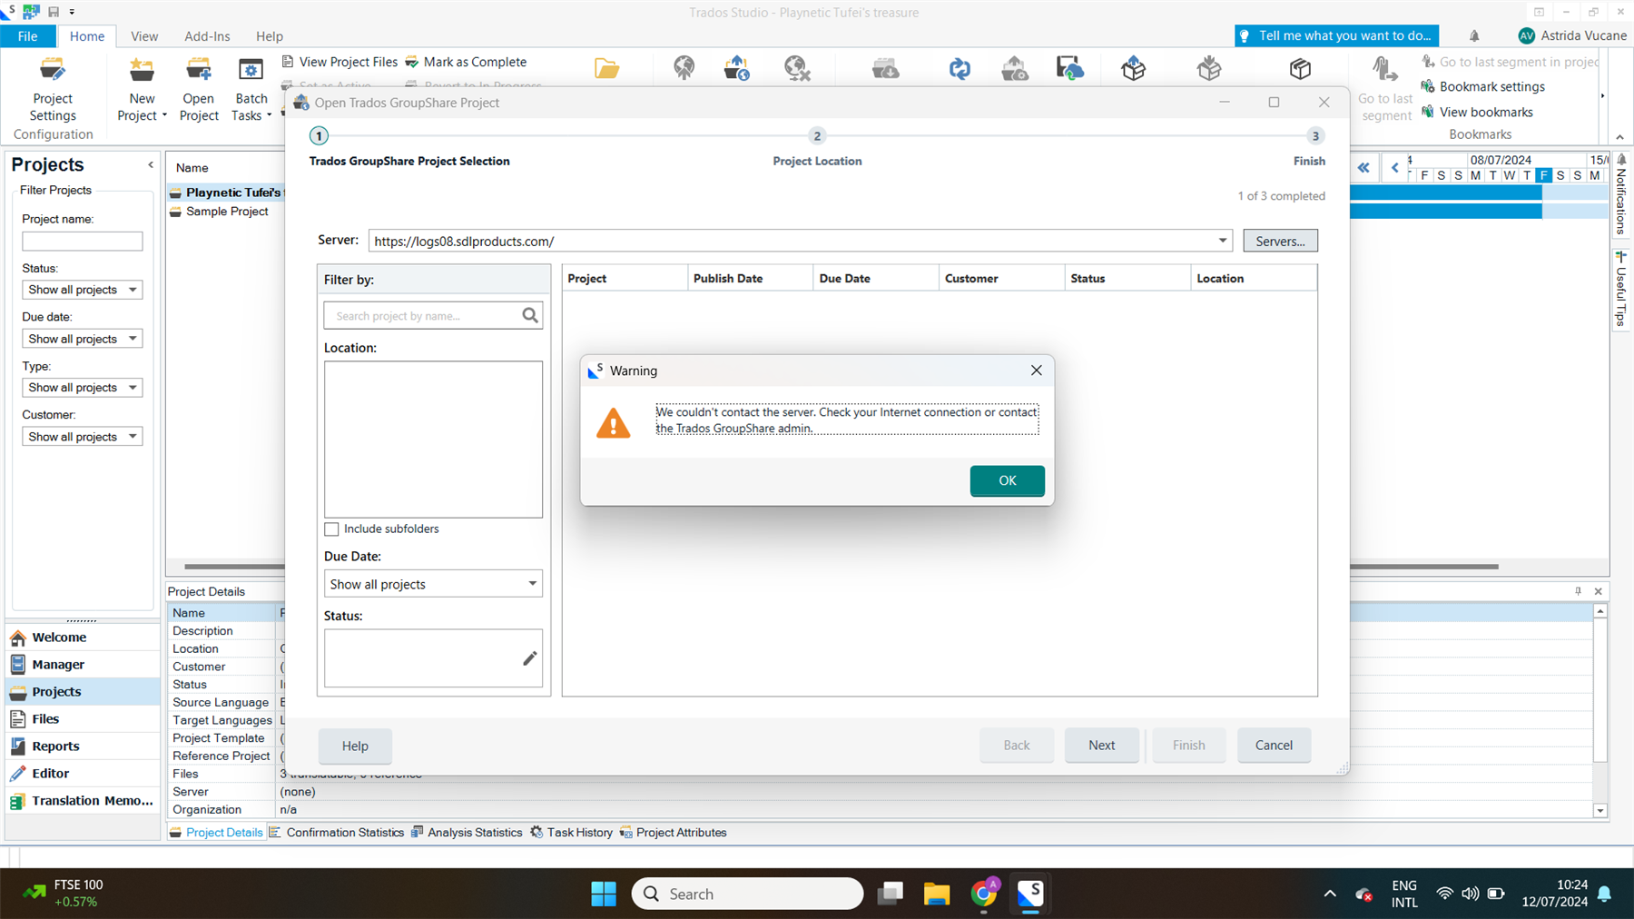Open the Type filter dropdown
The height and width of the screenshot is (919, 1634).
point(82,388)
